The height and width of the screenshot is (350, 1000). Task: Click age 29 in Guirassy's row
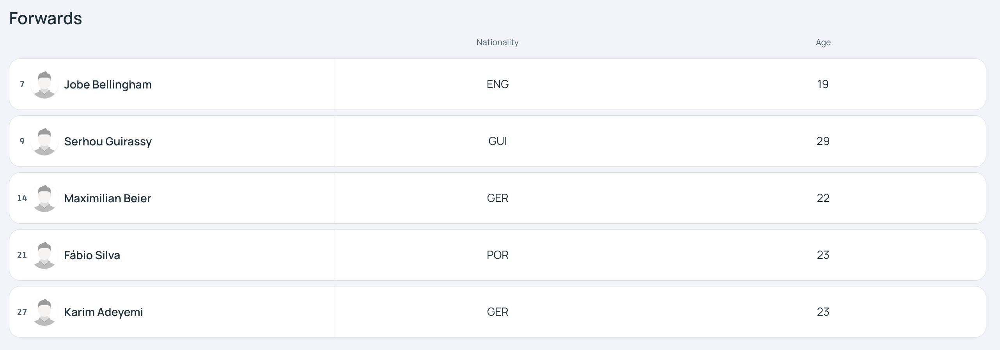[823, 141]
